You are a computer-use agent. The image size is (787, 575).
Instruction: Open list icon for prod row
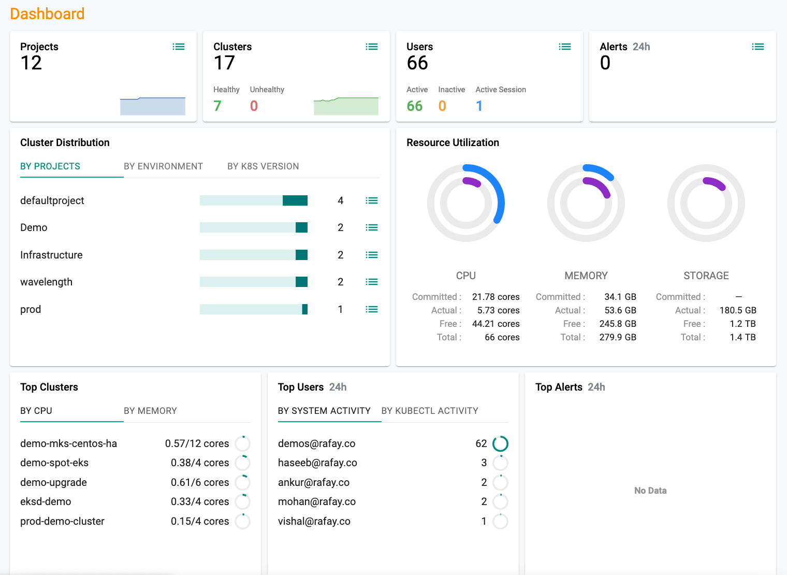[372, 309]
